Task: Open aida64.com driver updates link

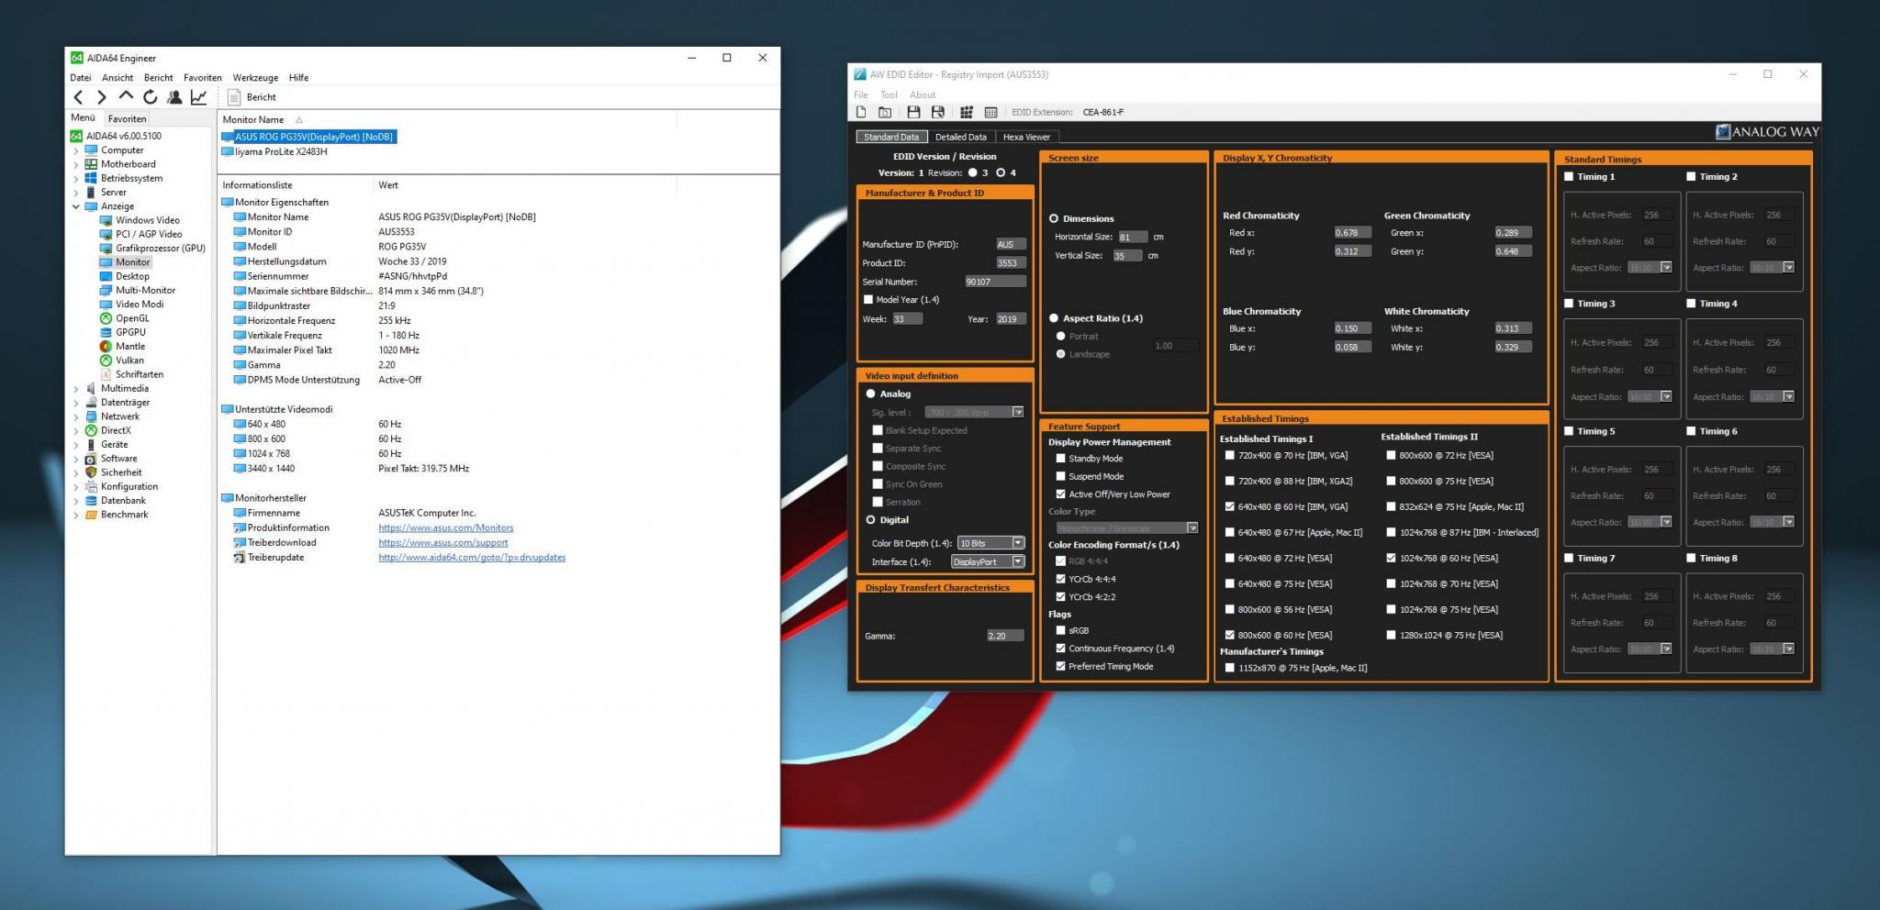Action: (472, 558)
